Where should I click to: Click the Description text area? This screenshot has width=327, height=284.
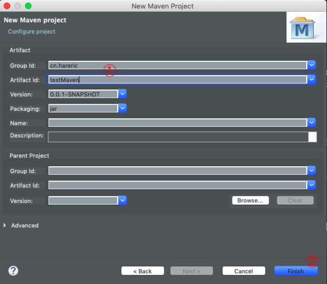[178, 137]
